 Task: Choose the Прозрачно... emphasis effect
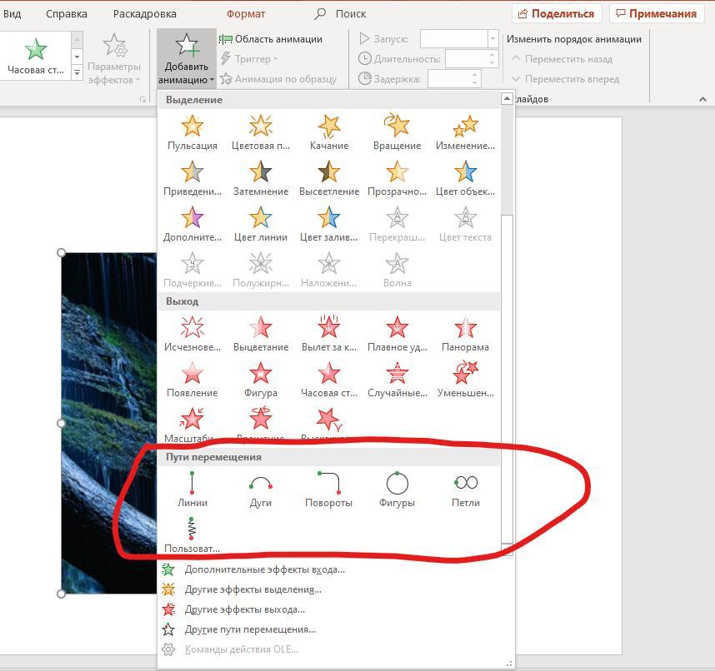click(x=397, y=178)
